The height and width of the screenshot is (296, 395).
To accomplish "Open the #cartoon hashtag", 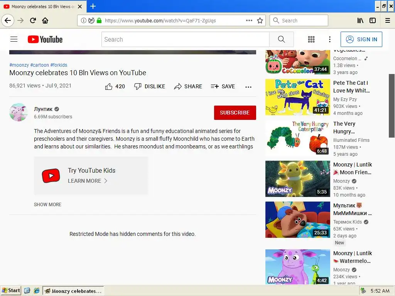I will click(x=40, y=65).
